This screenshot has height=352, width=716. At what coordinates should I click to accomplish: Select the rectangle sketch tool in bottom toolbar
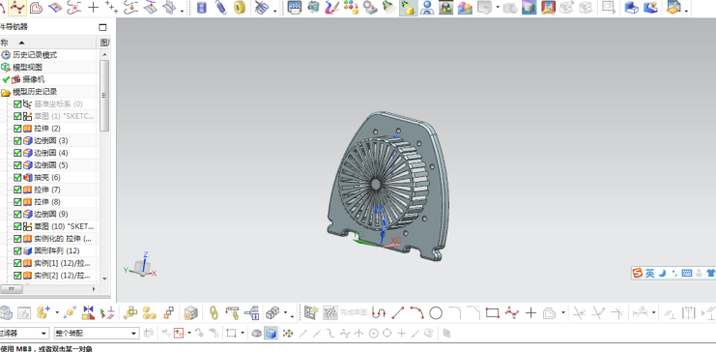pyautogui.click(x=492, y=313)
